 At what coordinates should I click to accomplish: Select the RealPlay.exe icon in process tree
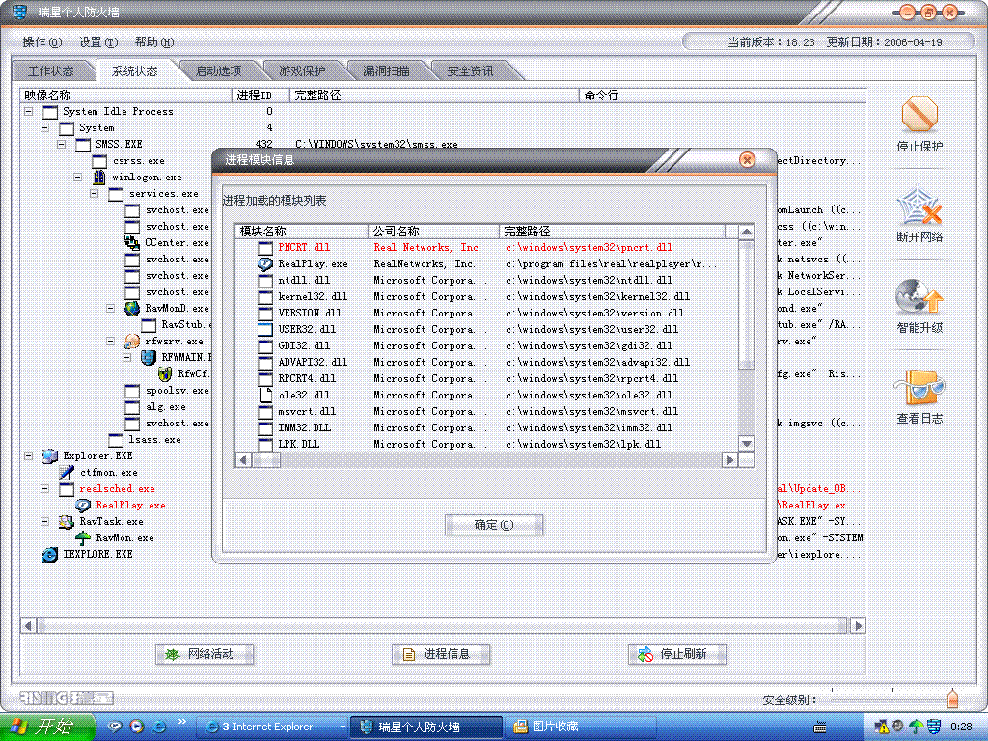(83, 505)
